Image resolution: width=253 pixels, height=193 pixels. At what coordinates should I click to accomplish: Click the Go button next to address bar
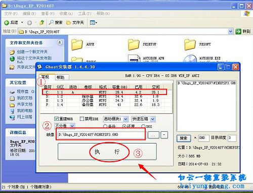tap(243, 31)
